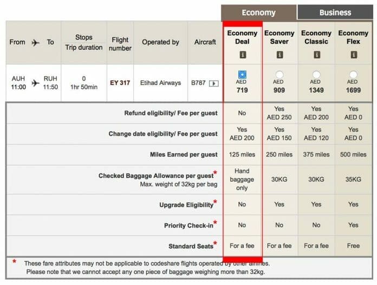Open the Economy Classic info icon

pyautogui.click(x=317, y=55)
